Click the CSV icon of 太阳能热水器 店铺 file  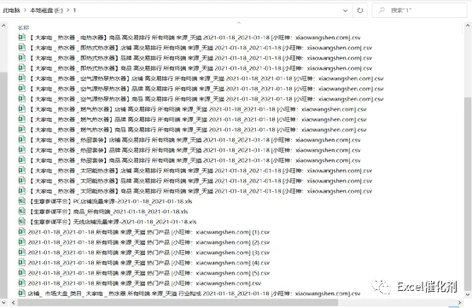[x=21, y=171]
